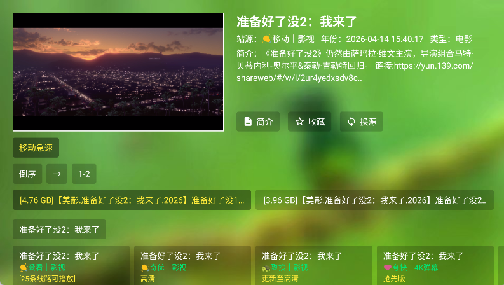Click the 准备好了没2:我来了 search keyword chip

[59, 229]
